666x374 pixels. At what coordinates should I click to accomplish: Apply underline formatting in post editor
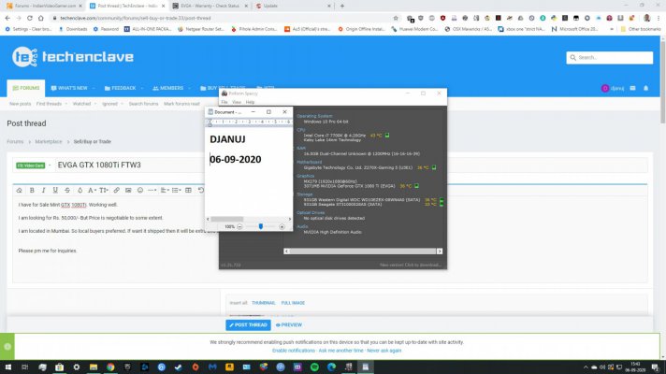pyautogui.click(x=55, y=190)
